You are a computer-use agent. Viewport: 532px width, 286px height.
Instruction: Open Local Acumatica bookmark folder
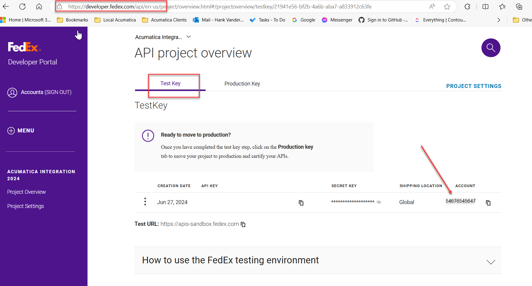(x=115, y=20)
